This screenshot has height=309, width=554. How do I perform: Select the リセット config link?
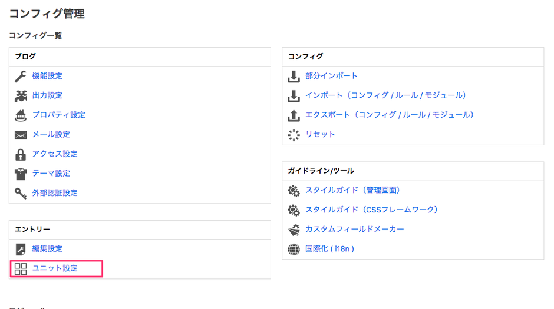(320, 134)
